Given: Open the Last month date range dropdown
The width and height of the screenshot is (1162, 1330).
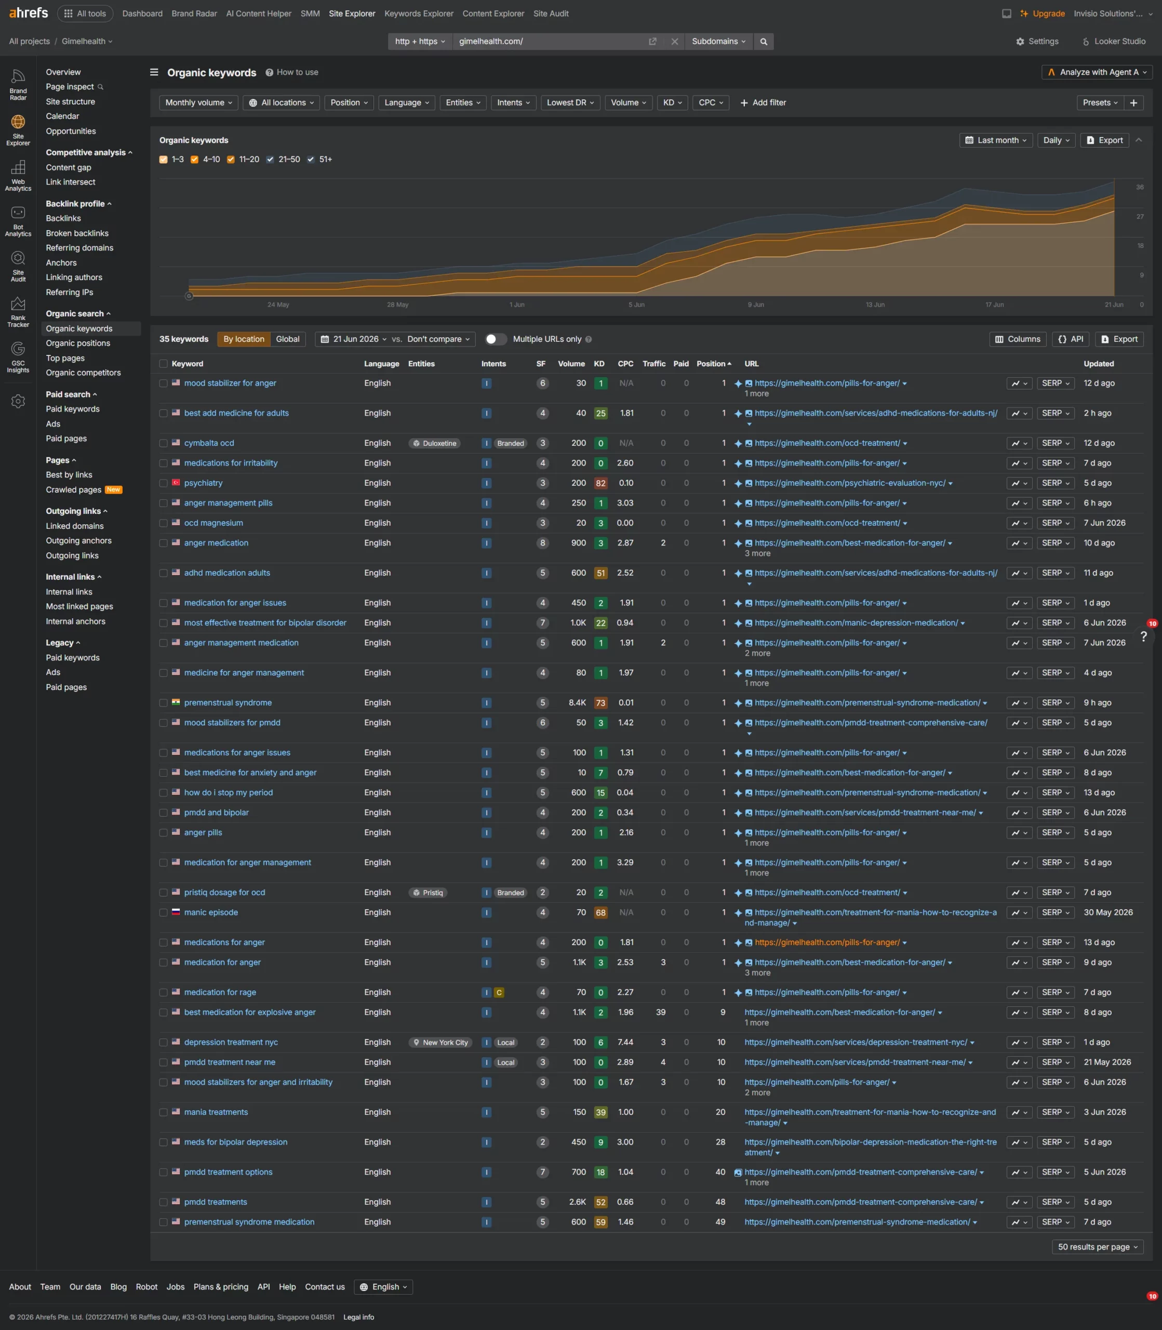Looking at the screenshot, I should coord(995,140).
